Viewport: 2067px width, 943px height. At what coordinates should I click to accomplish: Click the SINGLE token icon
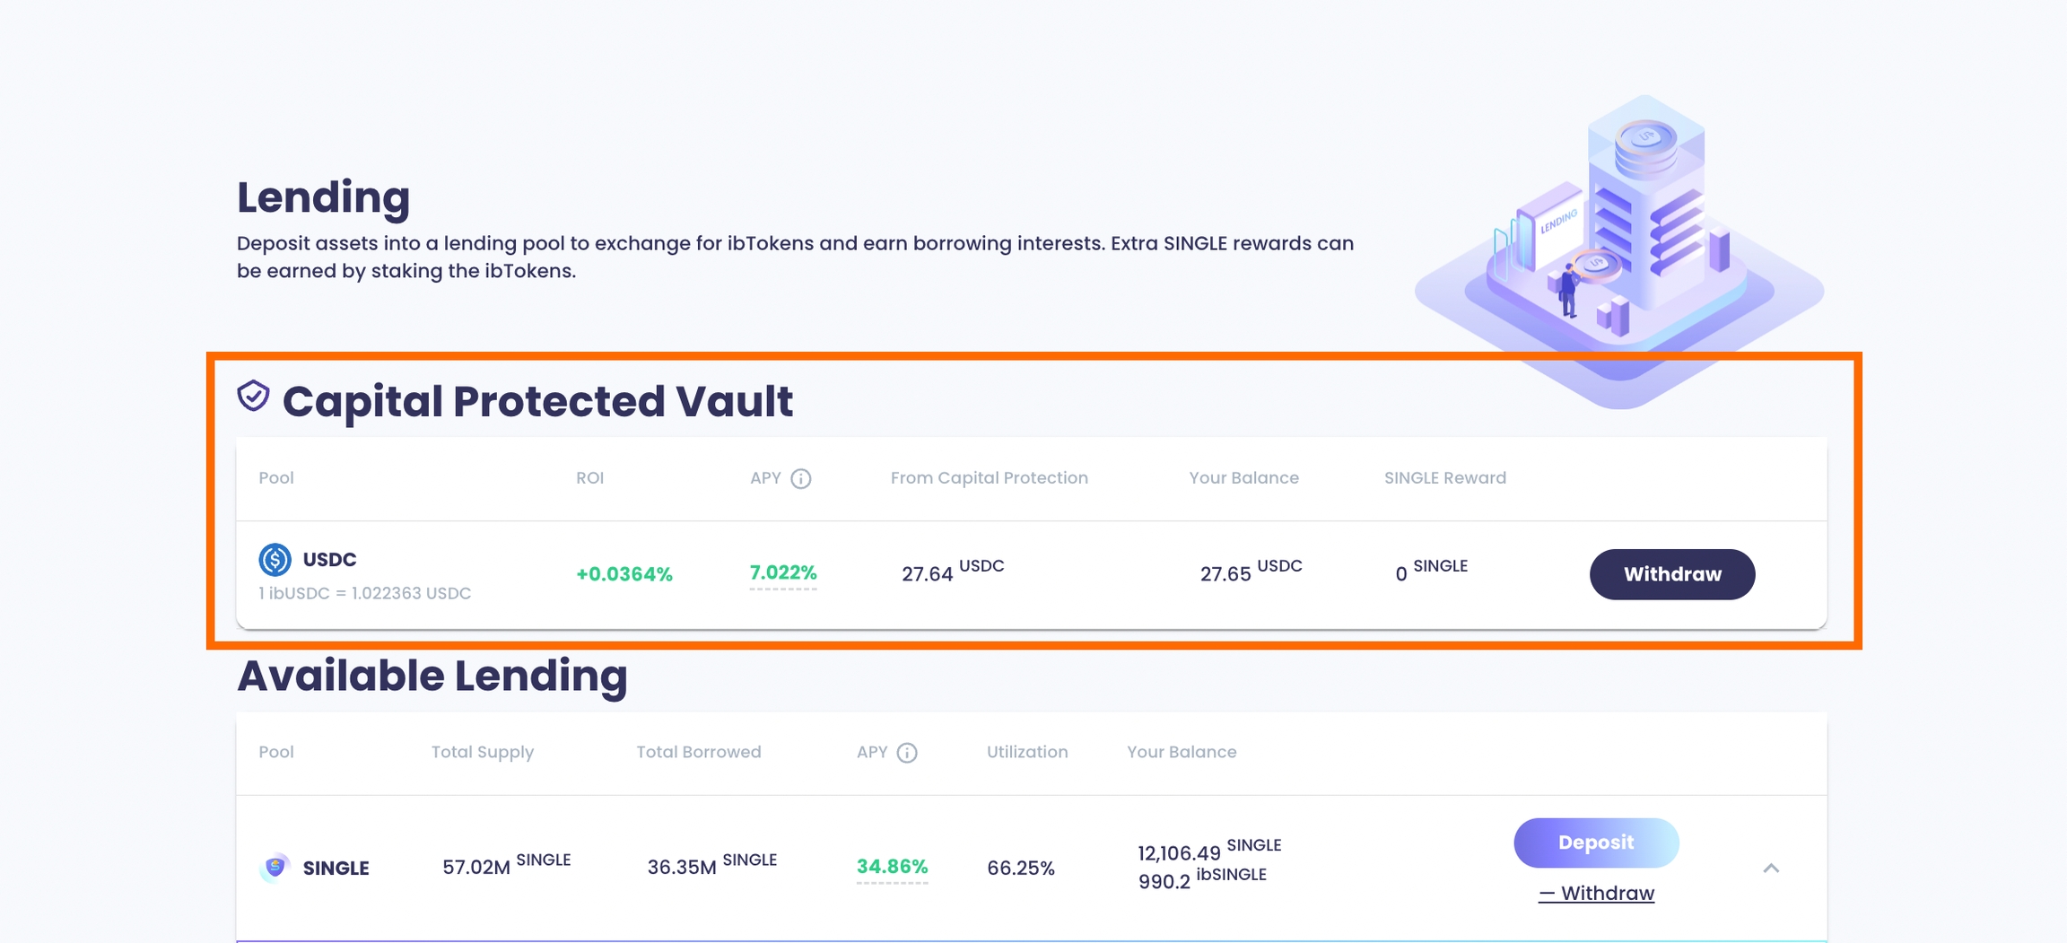pos(275,868)
